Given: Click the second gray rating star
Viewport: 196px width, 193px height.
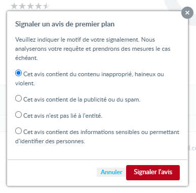Looking at the screenshot, I should coord(22,7).
